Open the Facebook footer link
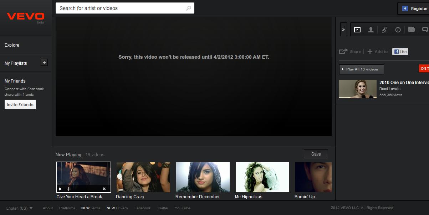The height and width of the screenshot is (215, 429). pyautogui.click(x=143, y=208)
